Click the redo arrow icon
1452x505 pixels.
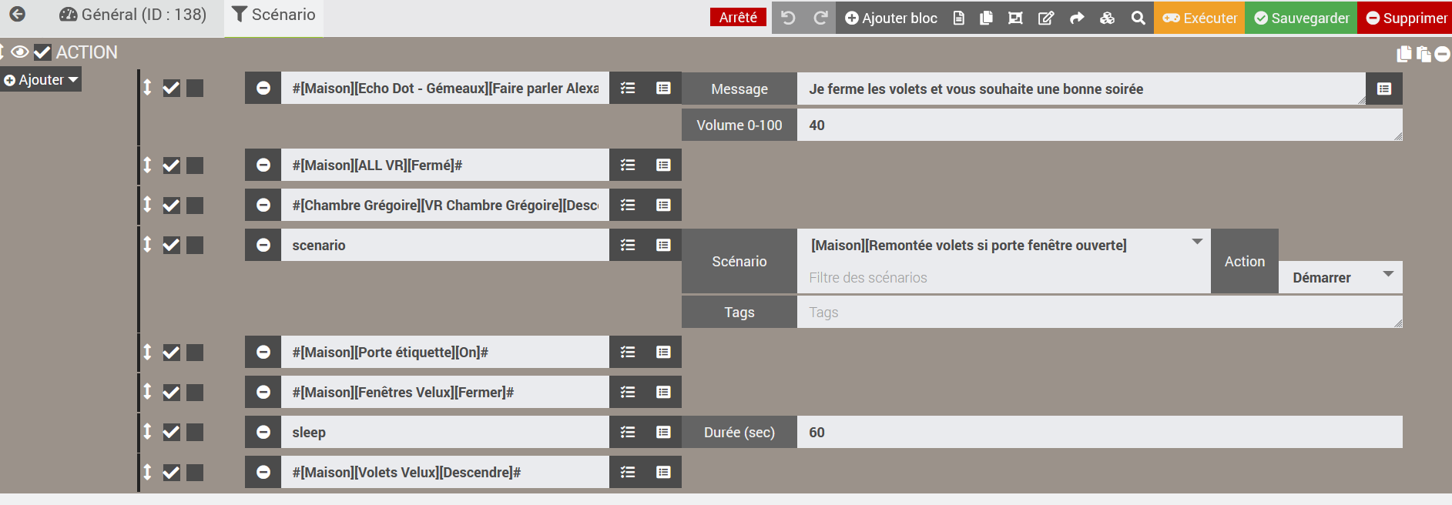click(x=820, y=18)
